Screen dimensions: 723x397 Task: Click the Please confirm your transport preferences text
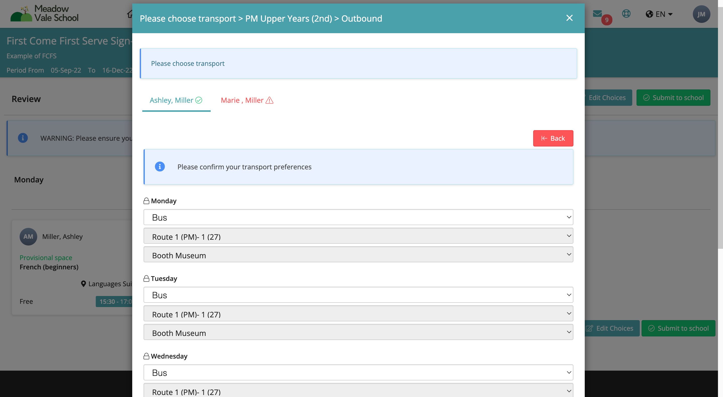tap(244, 167)
